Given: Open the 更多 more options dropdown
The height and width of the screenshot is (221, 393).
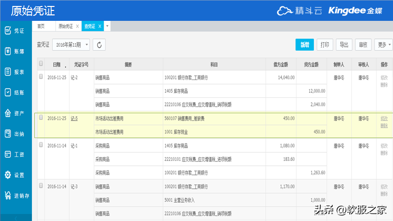Looking at the screenshot, I should 382,45.
